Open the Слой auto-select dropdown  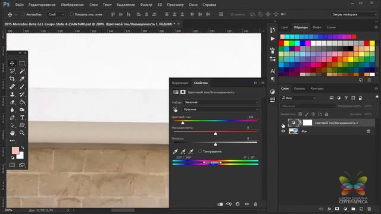56,14
